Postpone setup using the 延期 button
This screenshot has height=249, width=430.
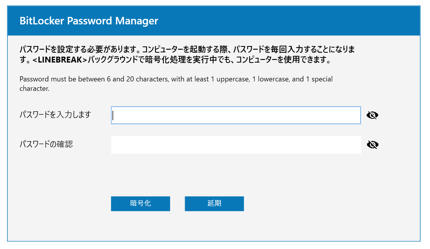point(214,203)
